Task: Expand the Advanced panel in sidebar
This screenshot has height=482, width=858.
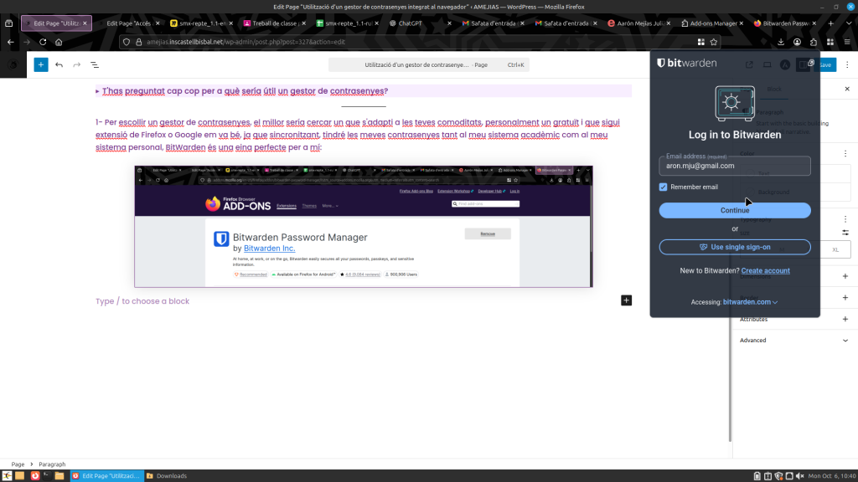Action: point(845,341)
